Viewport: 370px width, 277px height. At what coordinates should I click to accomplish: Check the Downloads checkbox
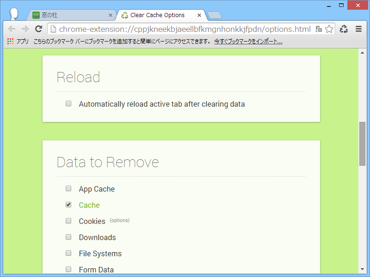(68, 237)
